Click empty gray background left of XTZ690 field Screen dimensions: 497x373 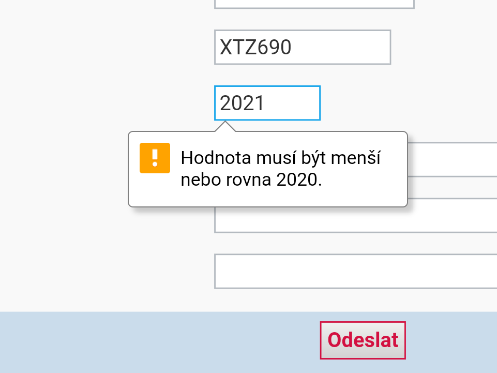(x=103, y=47)
